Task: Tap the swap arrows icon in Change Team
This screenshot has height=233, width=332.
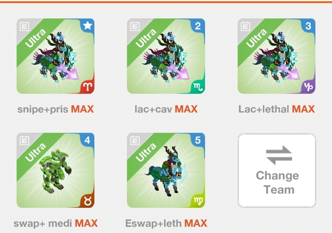Action: point(279,155)
